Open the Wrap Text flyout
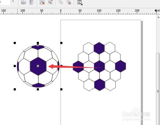This screenshot has width=160, height=125. coord(80,2)
